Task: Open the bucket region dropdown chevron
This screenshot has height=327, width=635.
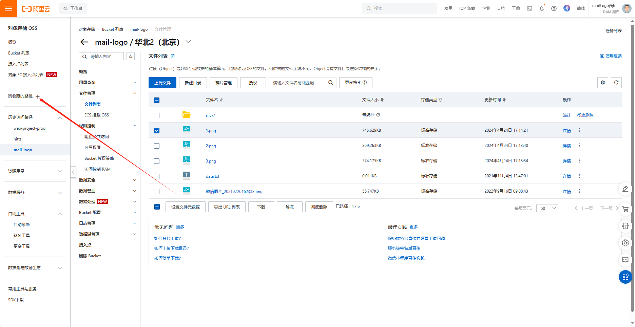Action: pyautogui.click(x=188, y=42)
